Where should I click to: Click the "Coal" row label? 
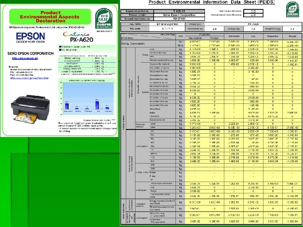point(152,49)
